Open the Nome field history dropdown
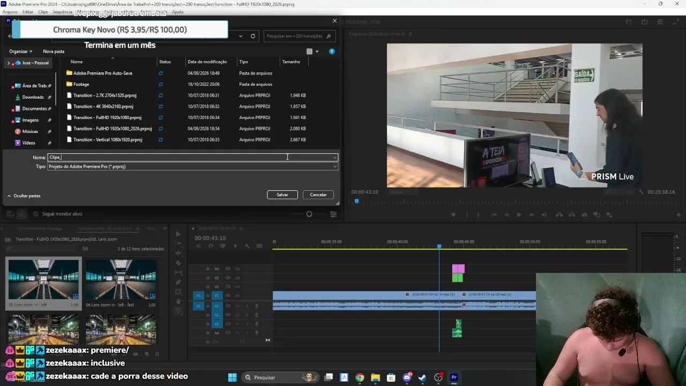Image resolution: width=686 pixels, height=386 pixels. pos(335,157)
